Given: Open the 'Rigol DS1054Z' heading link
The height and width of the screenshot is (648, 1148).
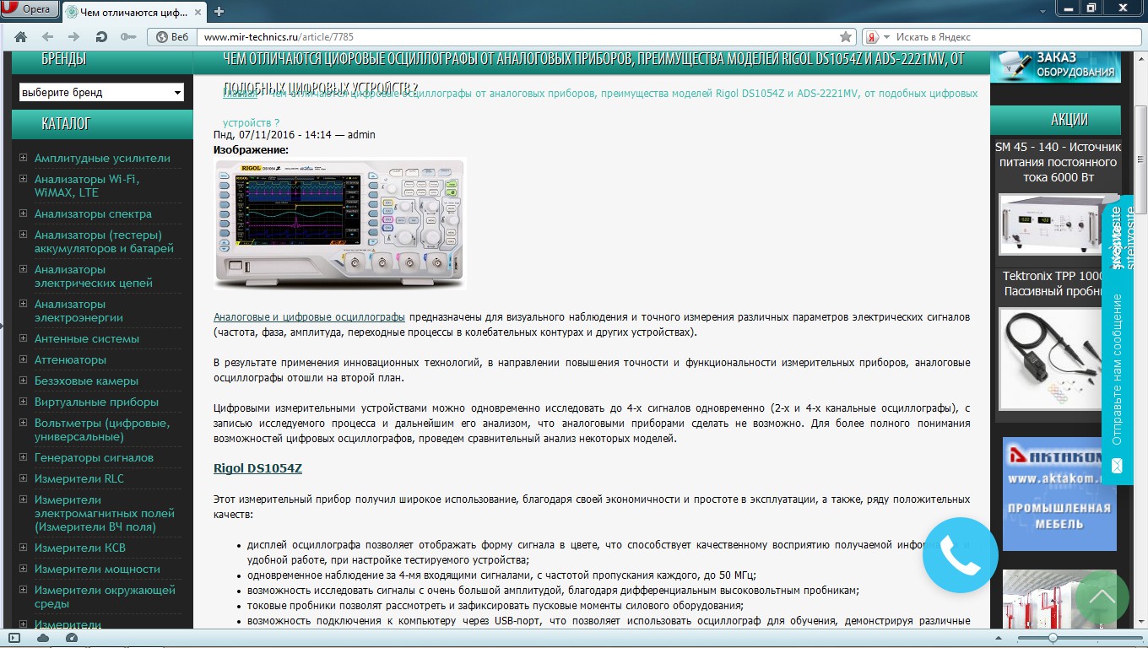Looking at the screenshot, I should (257, 468).
